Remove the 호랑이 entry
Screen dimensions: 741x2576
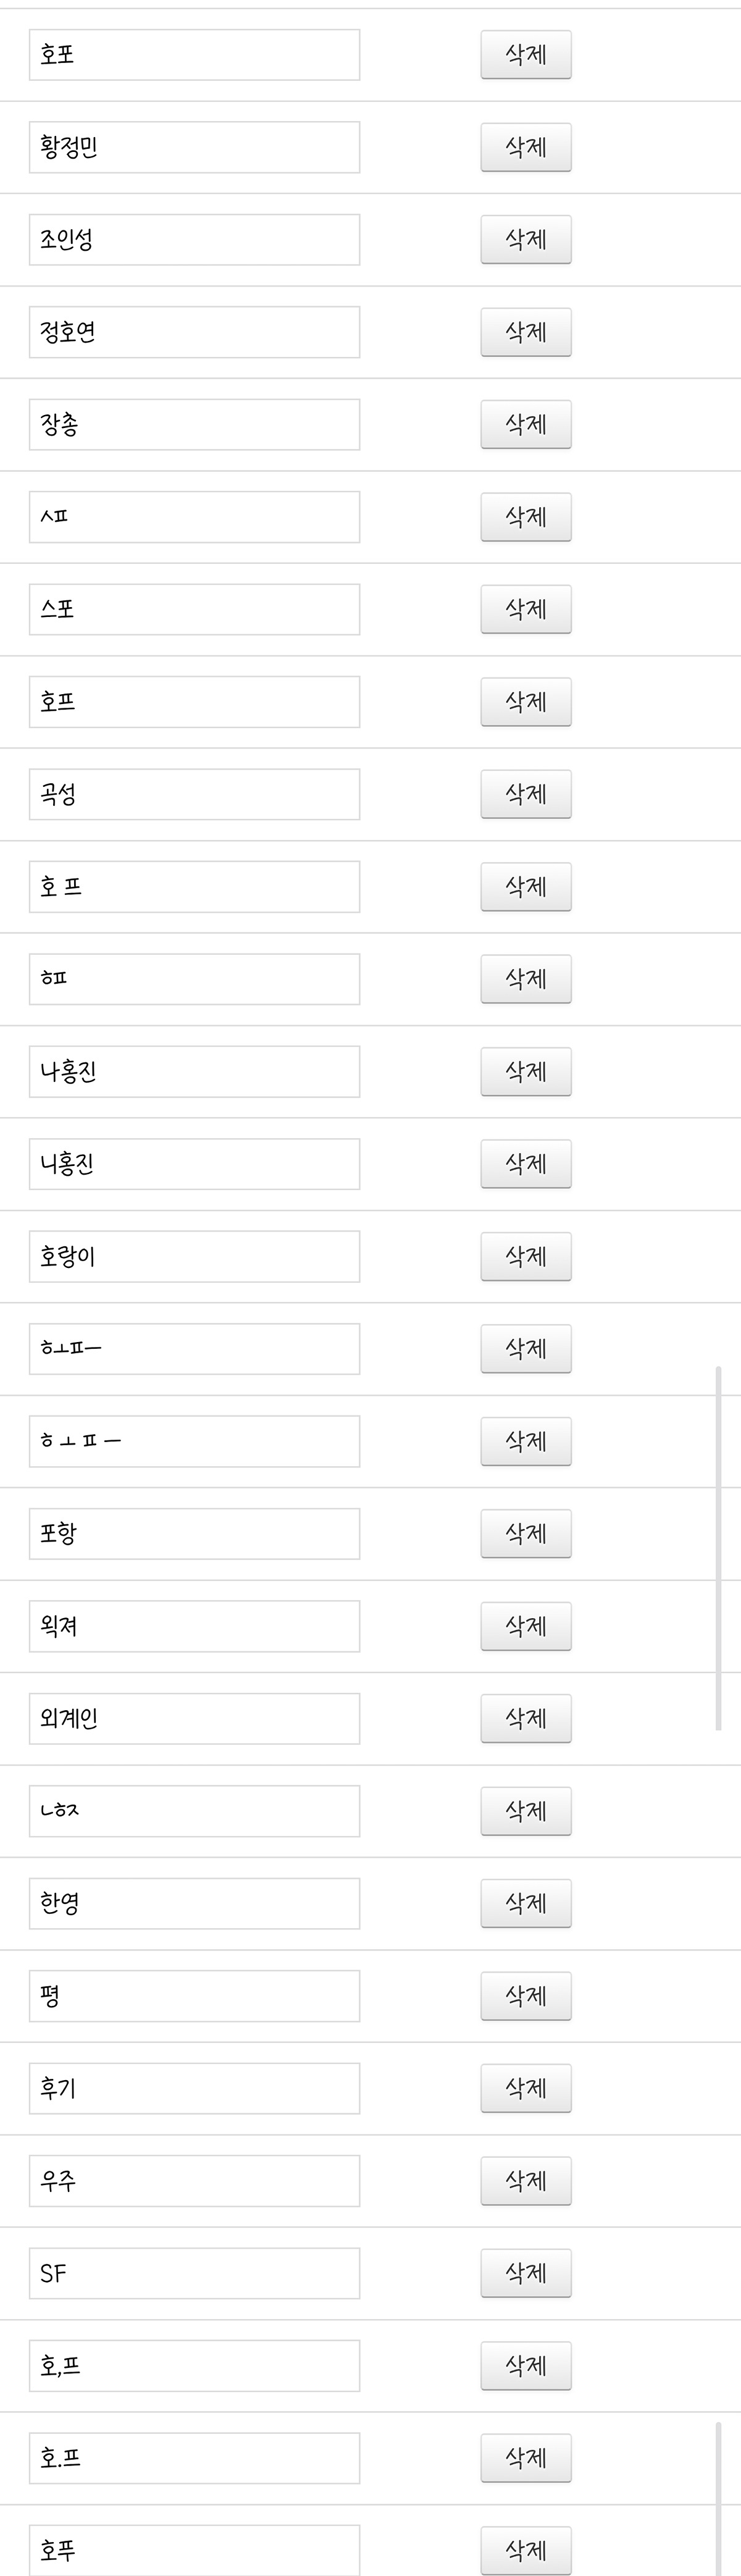pyautogui.click(x=526, y=1256)
